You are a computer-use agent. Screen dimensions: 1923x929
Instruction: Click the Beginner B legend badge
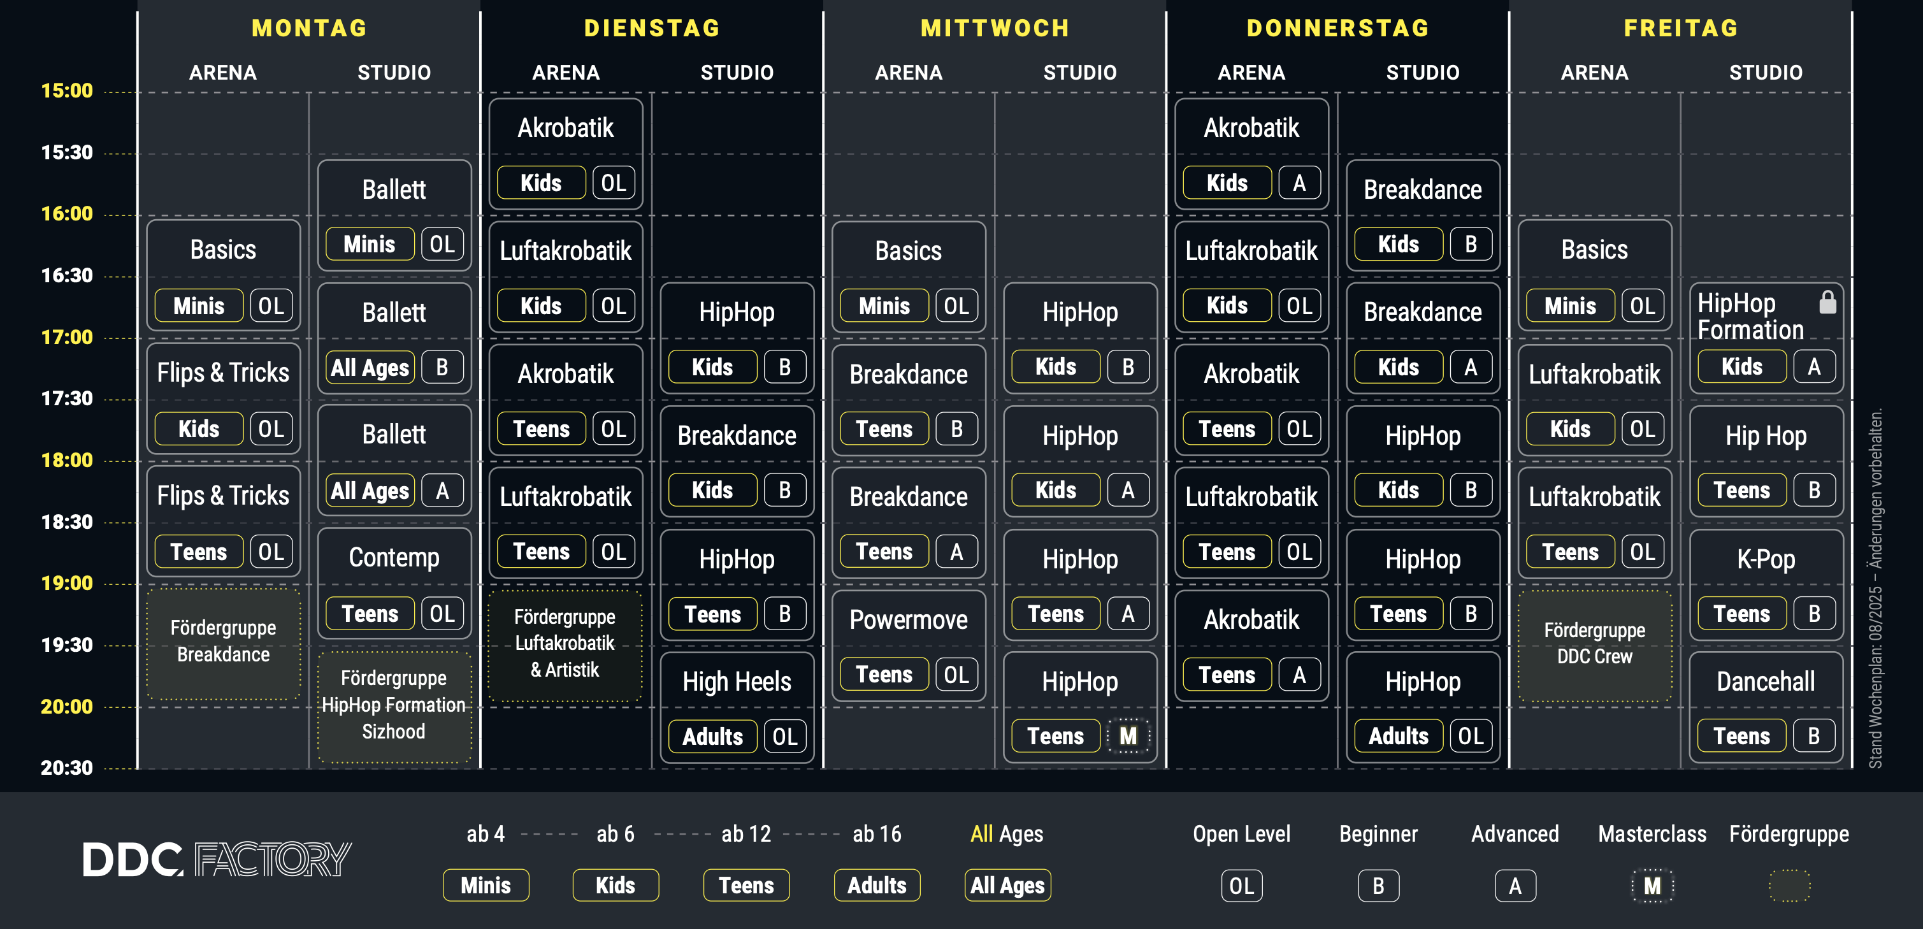click(x=1378, y=886)
